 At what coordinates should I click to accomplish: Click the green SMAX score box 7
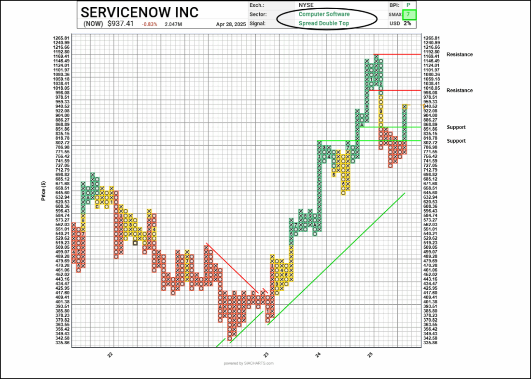click(x=409, y=15)
